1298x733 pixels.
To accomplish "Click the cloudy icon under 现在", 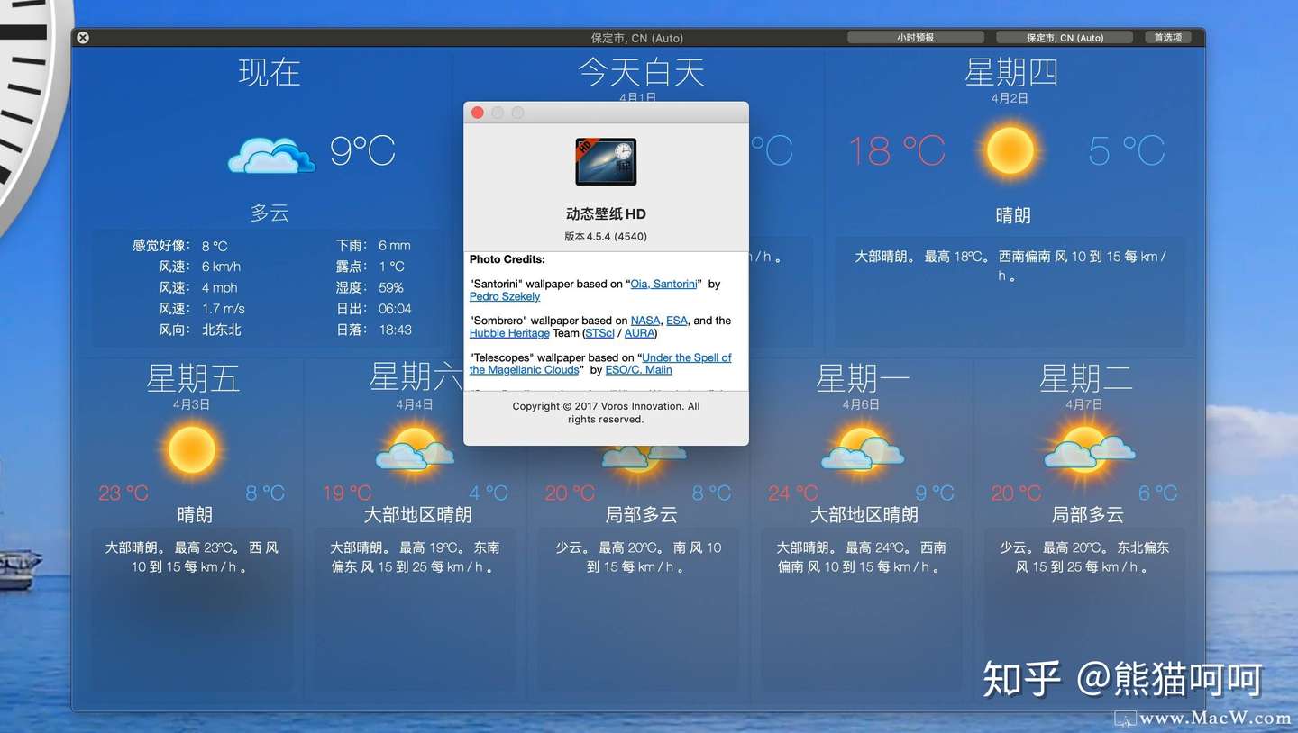I will point(270,154).
